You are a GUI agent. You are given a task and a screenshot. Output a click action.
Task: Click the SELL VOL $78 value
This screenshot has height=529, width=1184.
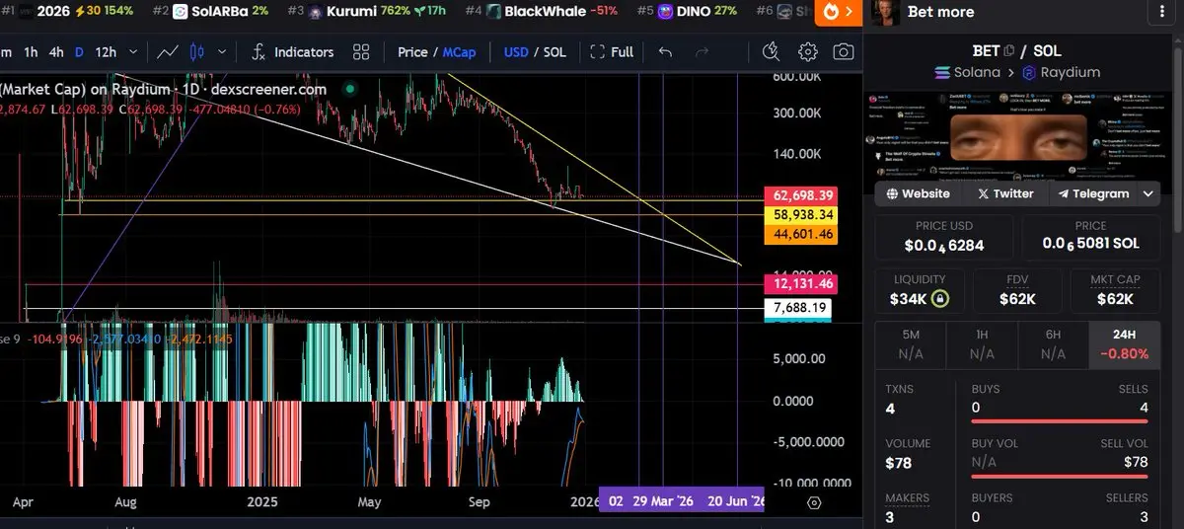[x=1136, y=463]
